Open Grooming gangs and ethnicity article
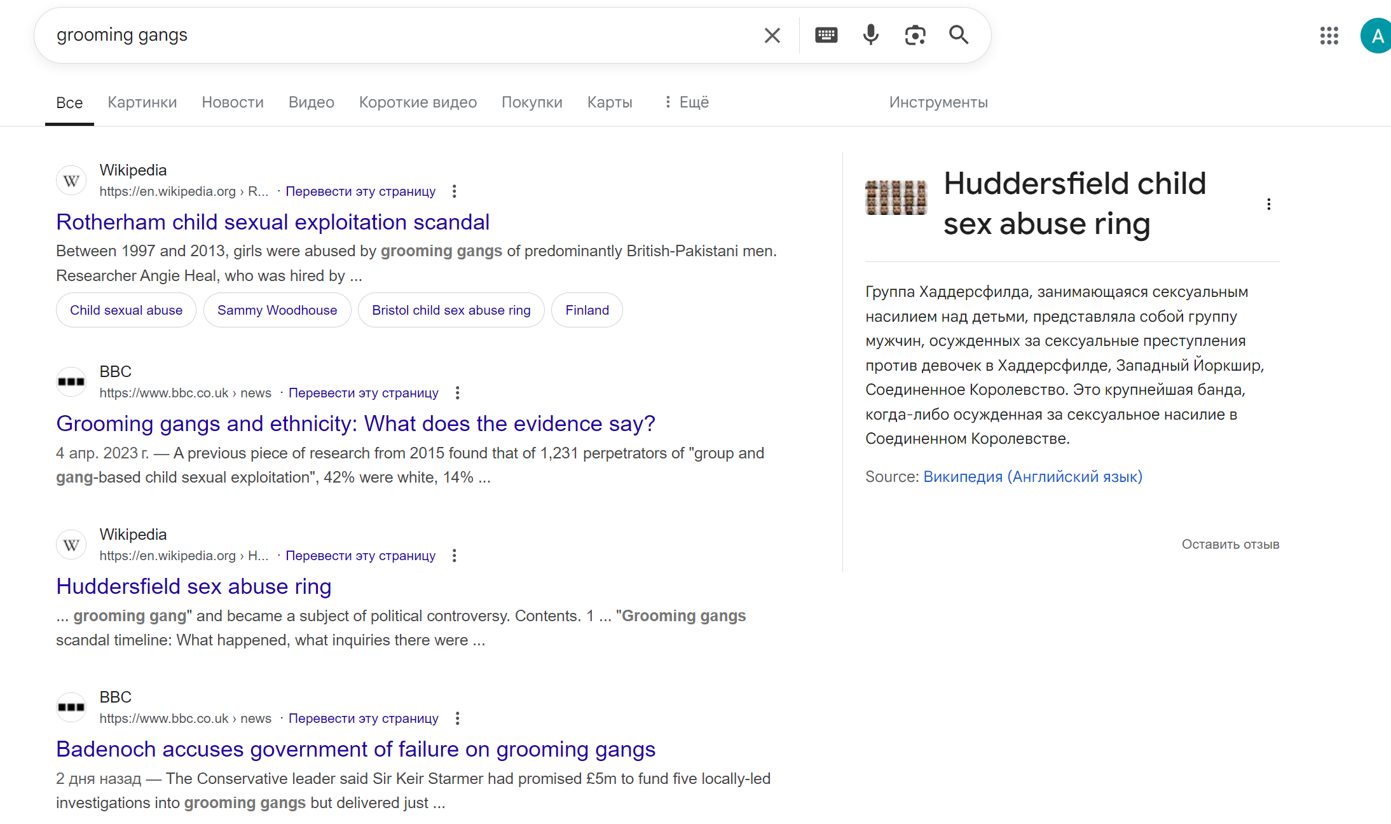This screenshot has height=824, width=1391. pyautogui.click(x=355, y=423)
